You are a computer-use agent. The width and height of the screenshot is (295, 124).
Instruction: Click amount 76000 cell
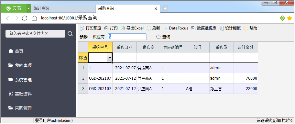(x=246, y=78)
